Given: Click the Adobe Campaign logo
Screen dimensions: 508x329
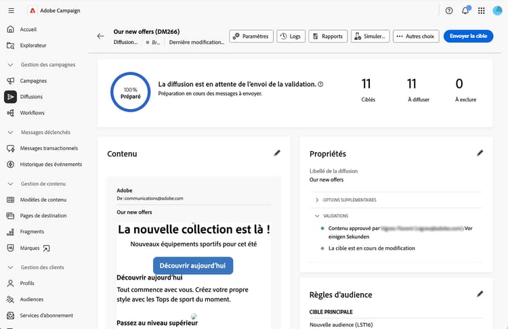Looking at the screenshot, I should point(33,11).
